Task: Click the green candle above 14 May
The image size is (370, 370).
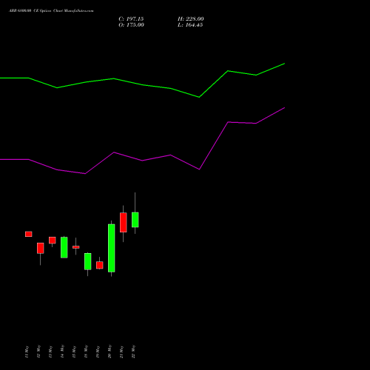Action: 64,247
